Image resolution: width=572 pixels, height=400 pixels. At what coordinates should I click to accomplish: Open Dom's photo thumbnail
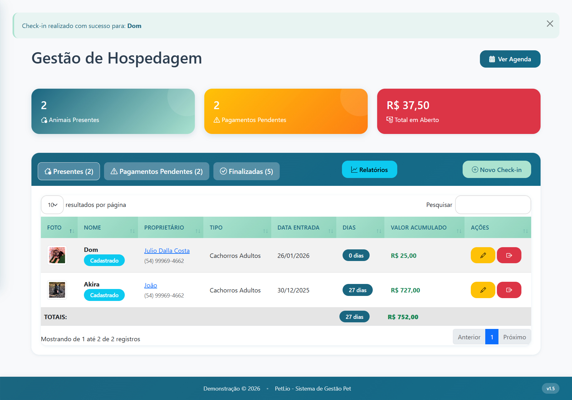tap(57, 255)
